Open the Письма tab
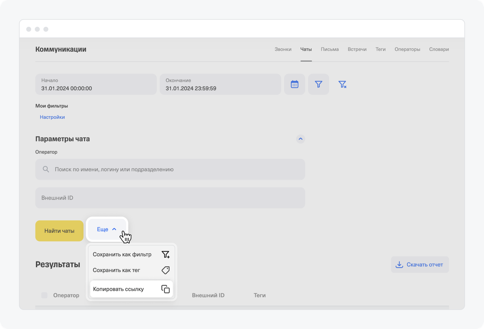 click(330, 49)
